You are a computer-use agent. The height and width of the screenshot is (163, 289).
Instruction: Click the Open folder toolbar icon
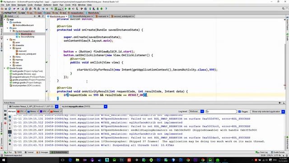coord(2,9)
